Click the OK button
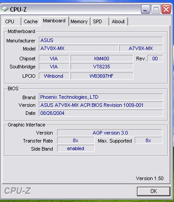 click(x=153, y=191)
